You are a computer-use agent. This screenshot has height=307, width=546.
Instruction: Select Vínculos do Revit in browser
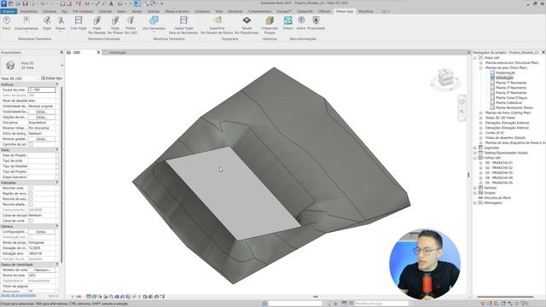point(497,198)
